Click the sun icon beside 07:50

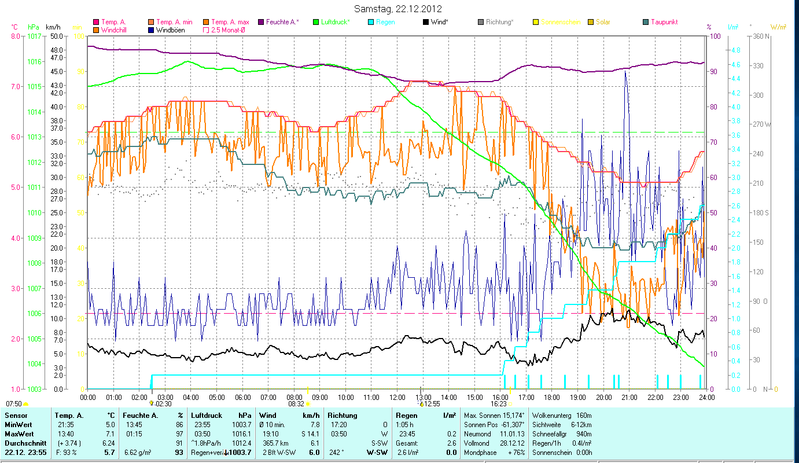click(25, 404)
